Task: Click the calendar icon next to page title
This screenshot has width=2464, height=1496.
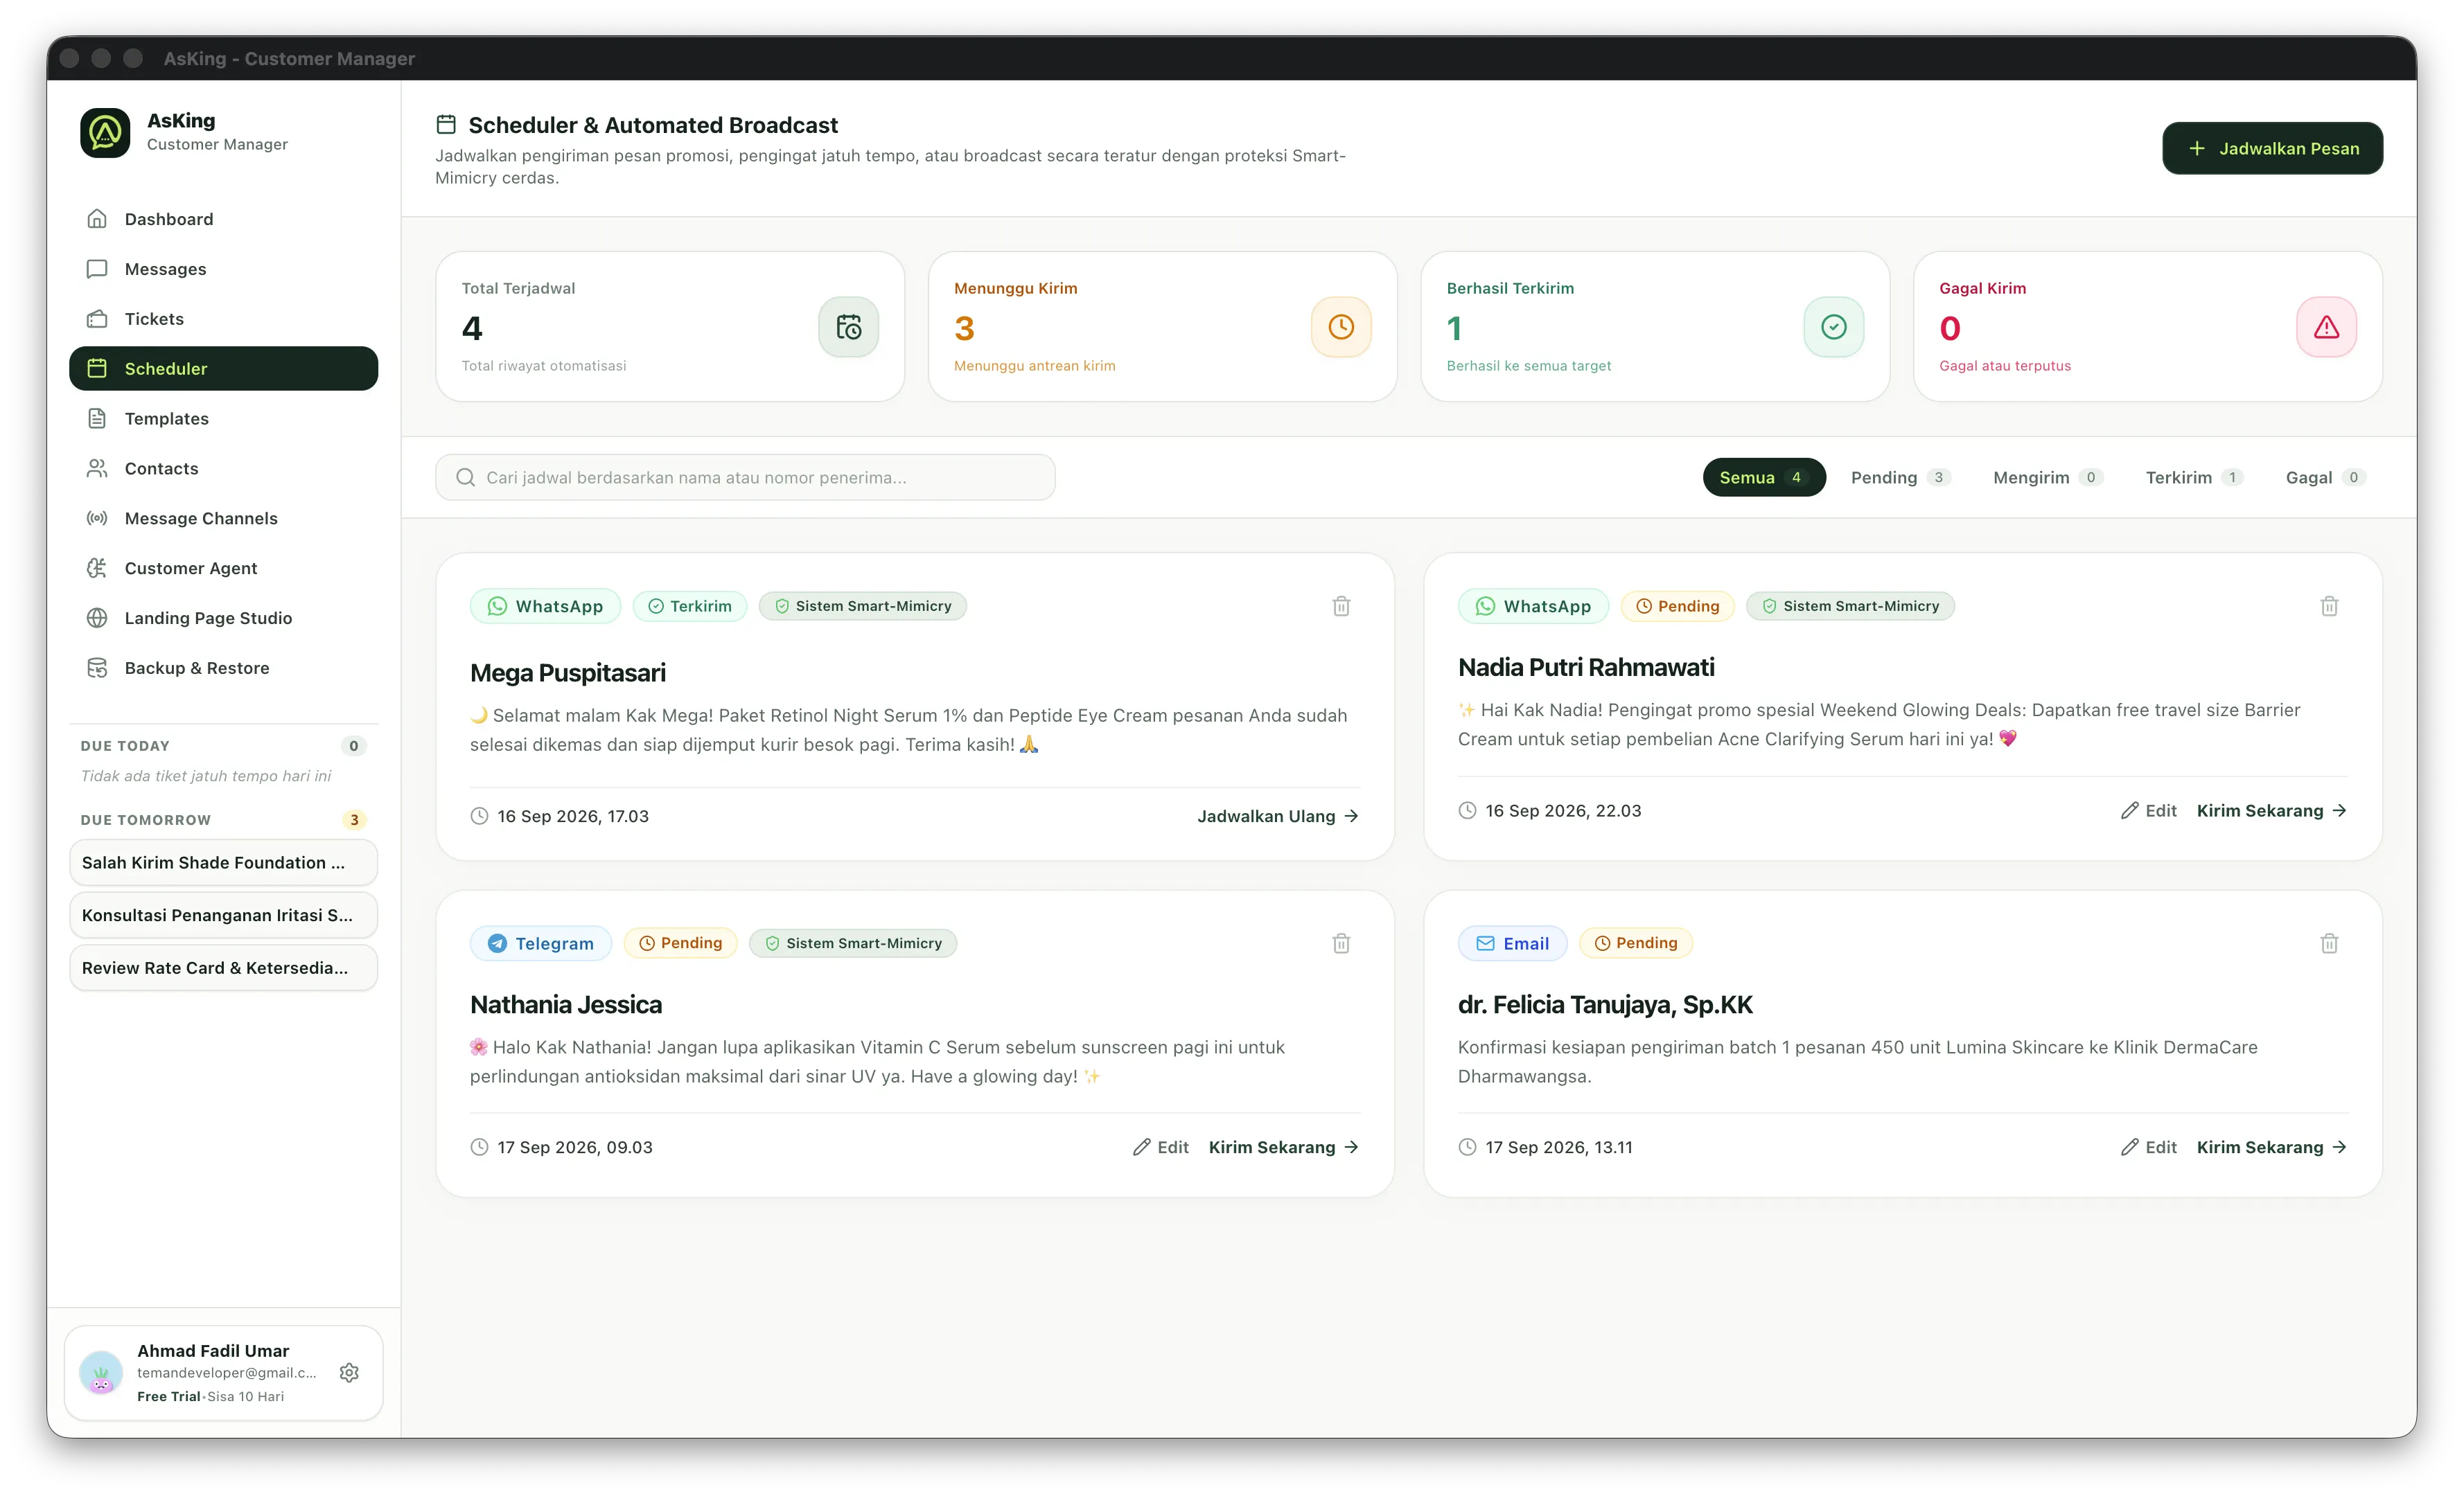Action: (x=446, y=125)
